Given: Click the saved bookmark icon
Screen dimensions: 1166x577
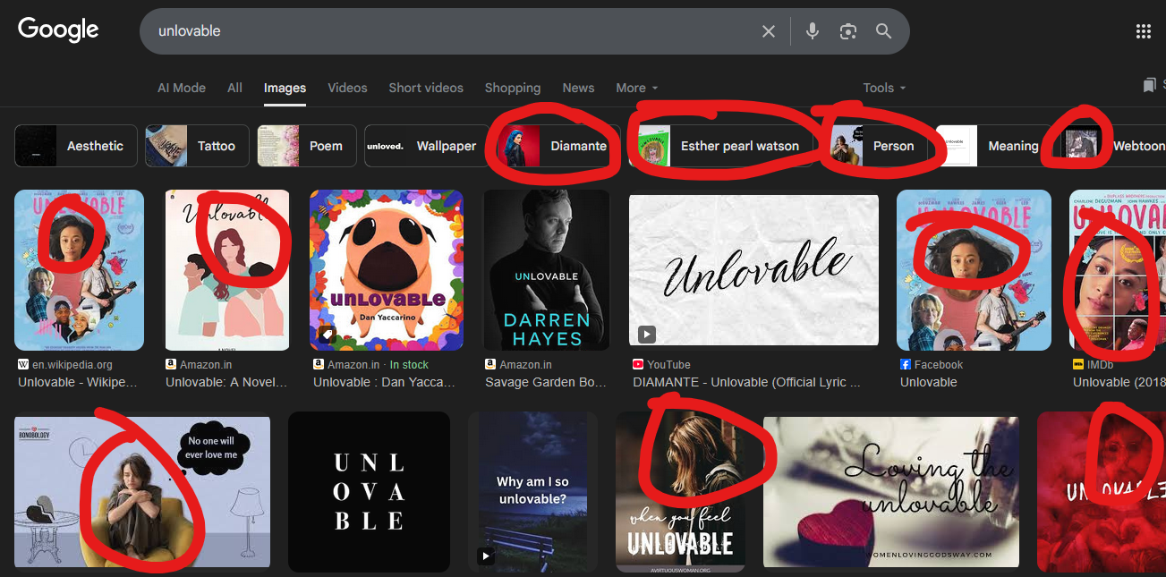Looking at the screenshot, I should click(x=1149, y=86).
